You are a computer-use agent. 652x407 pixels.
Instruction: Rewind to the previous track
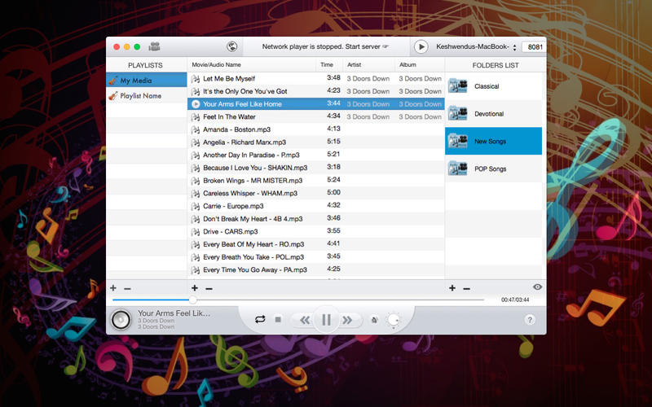click(x=305, y=320)
